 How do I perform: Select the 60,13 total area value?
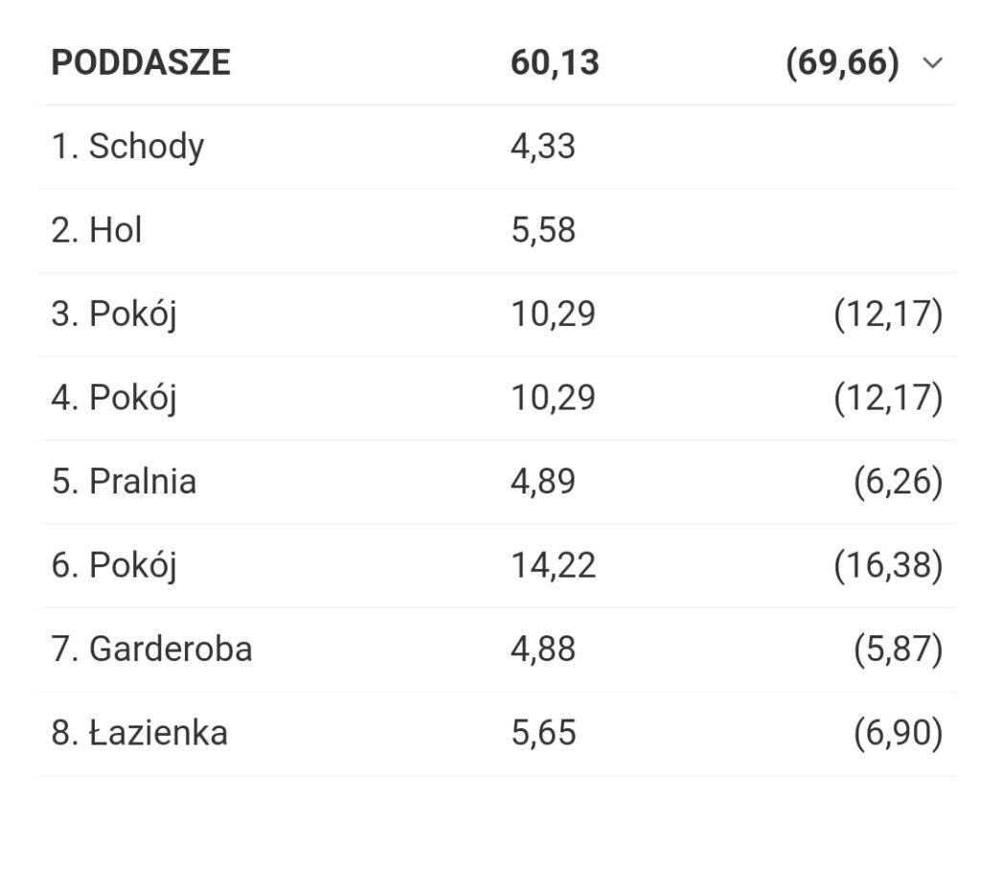click(555, 63)
